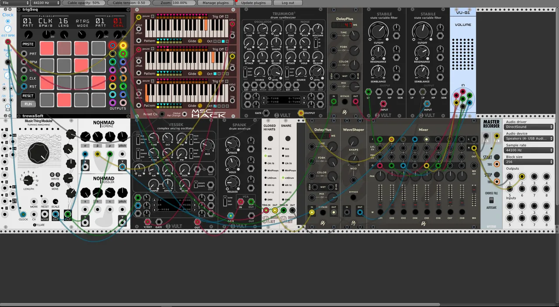Open the Audio device Speakers dropdown

[x=529, y=138]
